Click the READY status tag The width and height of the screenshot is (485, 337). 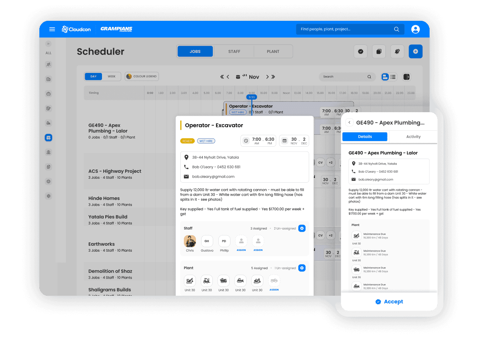click(x=187, y=141)
